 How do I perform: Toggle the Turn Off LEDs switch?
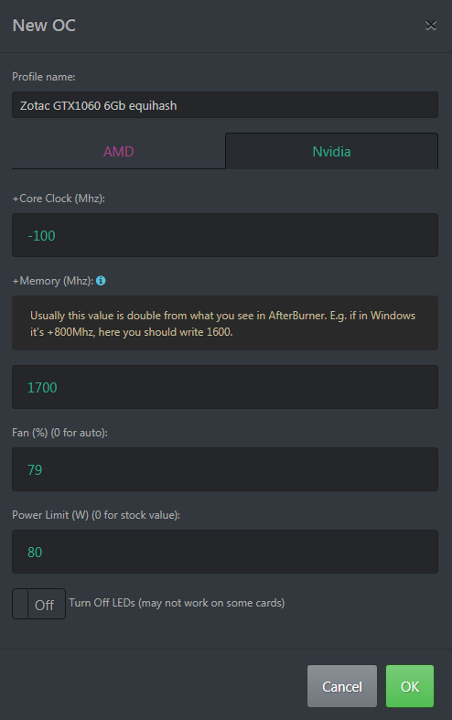click(x=38, y=604)
